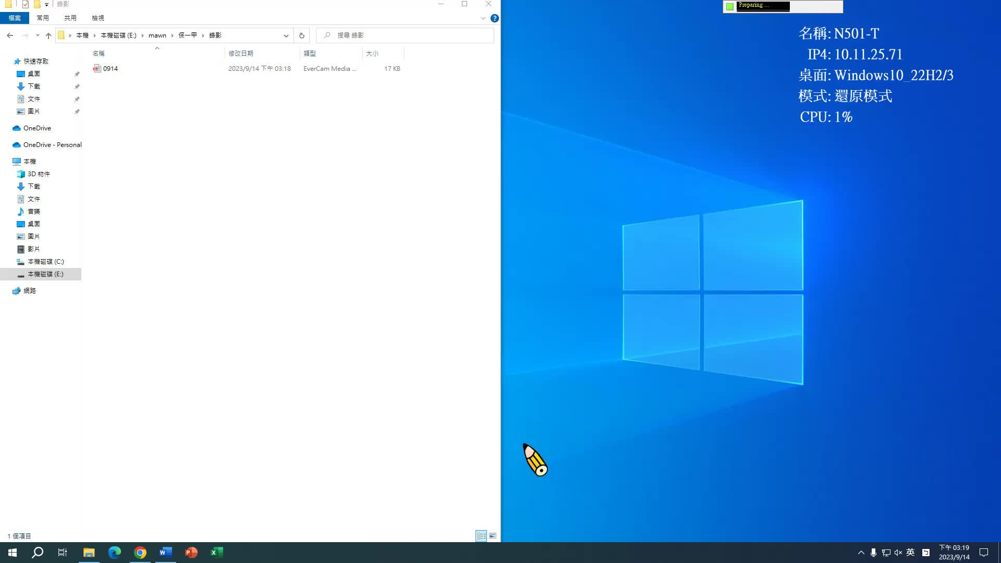Launch PowerPoint from taskbar
Viewport: 1001px width, 563px height.
(191, 553)
